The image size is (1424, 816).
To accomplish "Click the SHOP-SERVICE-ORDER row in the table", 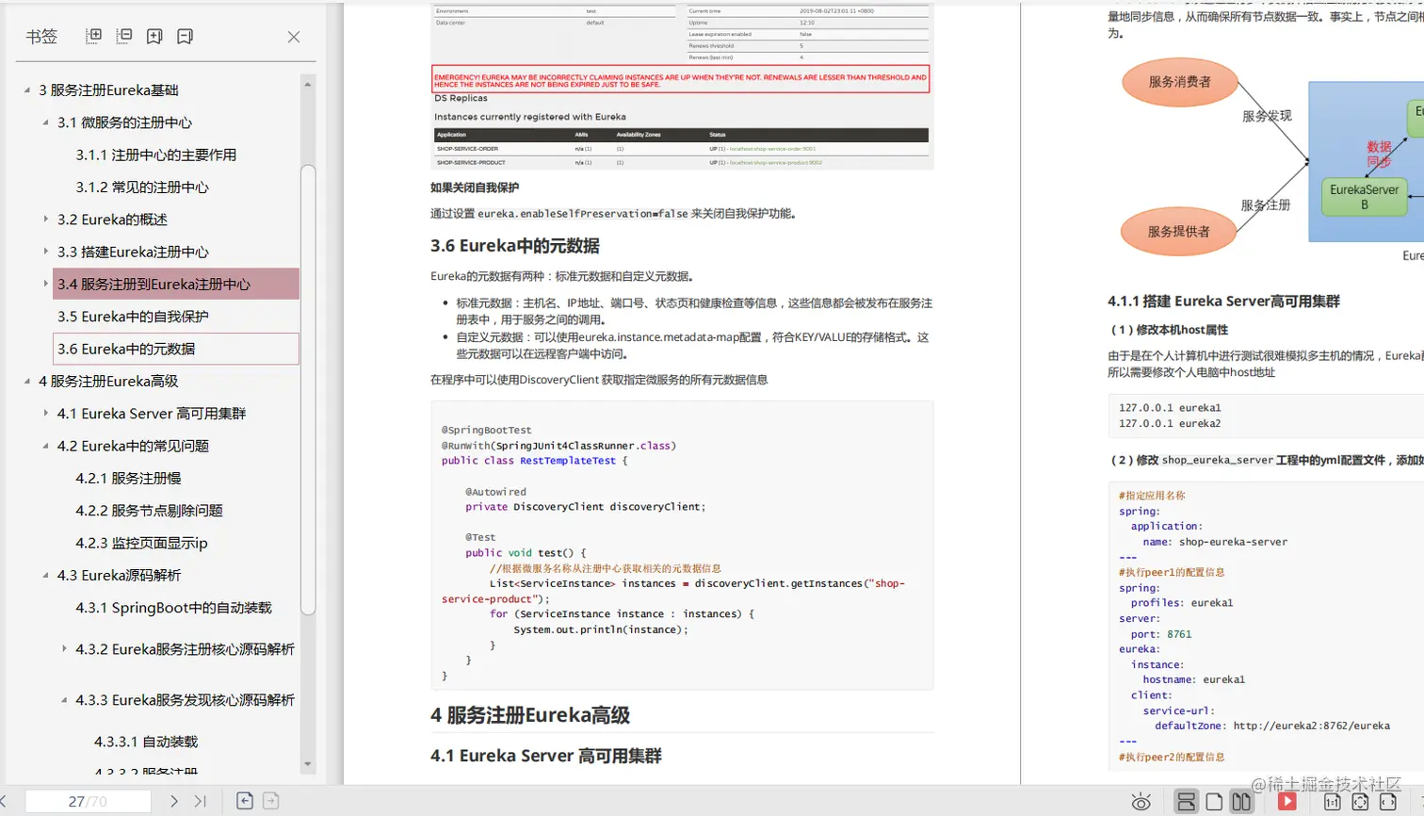I will click(680, 149).
